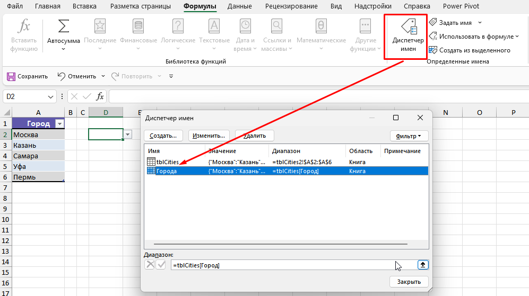The height and width of the screenshot is (296, 529).
Task: Open the Name Manager (Диспетчер имен)
Action: [407, 37]
